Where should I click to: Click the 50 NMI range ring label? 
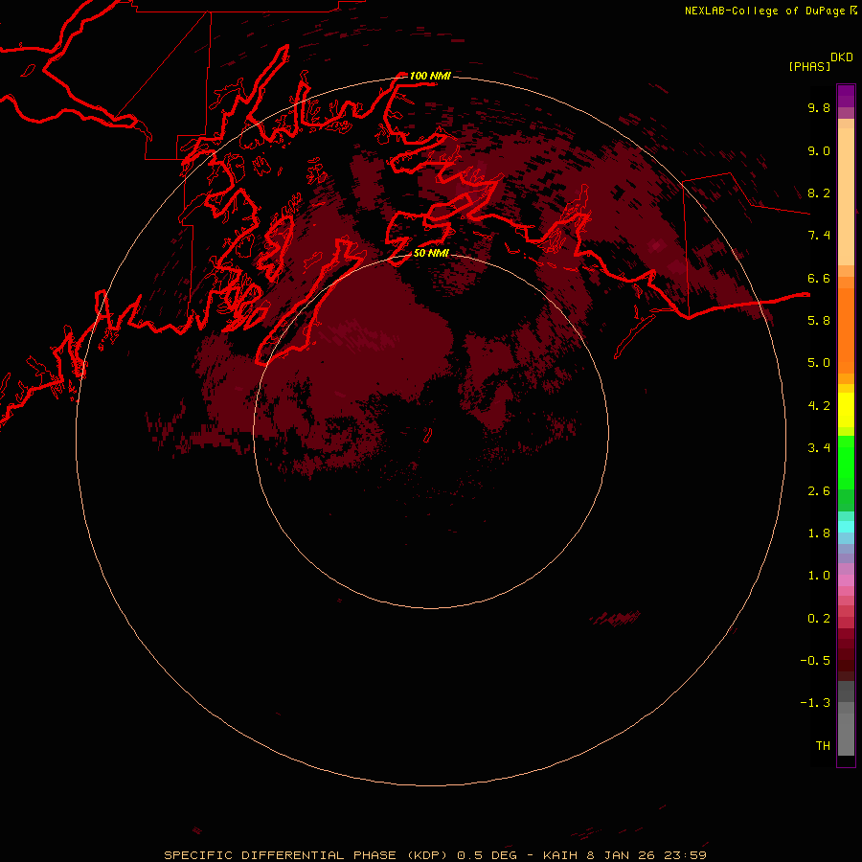click(431, 253)
